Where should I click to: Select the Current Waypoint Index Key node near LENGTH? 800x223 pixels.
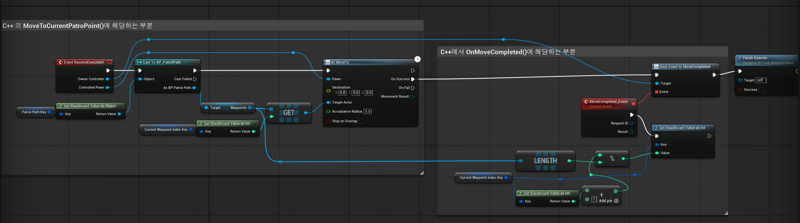(x=483, y=178)
